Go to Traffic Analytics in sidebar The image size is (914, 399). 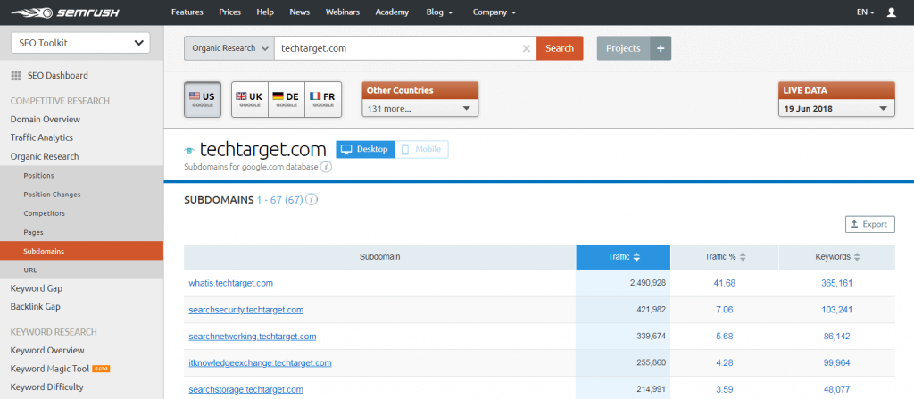41,137
